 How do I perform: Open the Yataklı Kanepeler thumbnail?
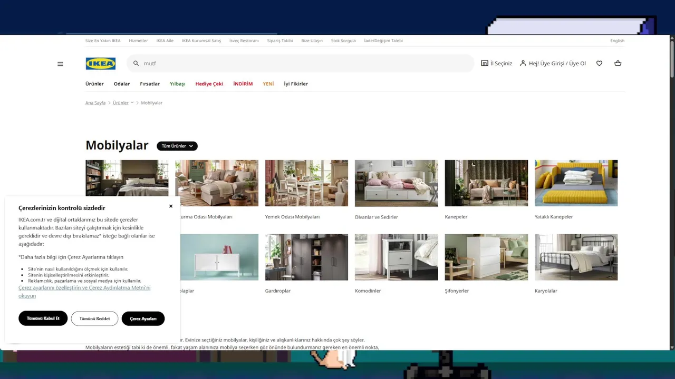[x=576, y=183]
